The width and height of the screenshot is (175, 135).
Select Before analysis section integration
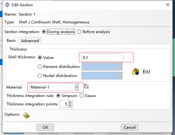tap(79, 32)
